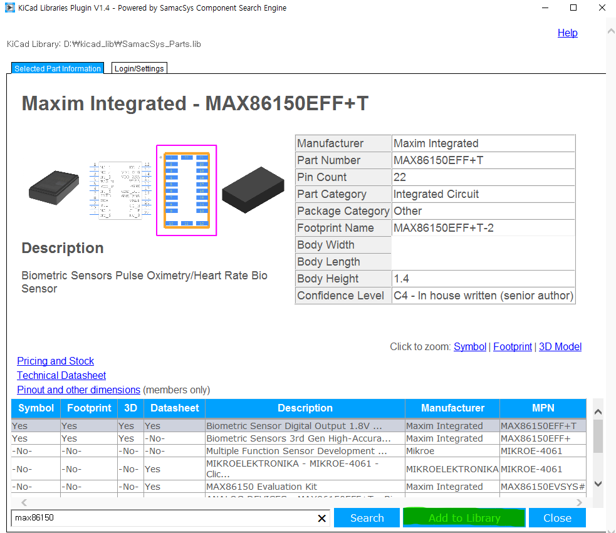
Task: Click the MPN column header
Action: pyautogui.click(x=543, y=408)
